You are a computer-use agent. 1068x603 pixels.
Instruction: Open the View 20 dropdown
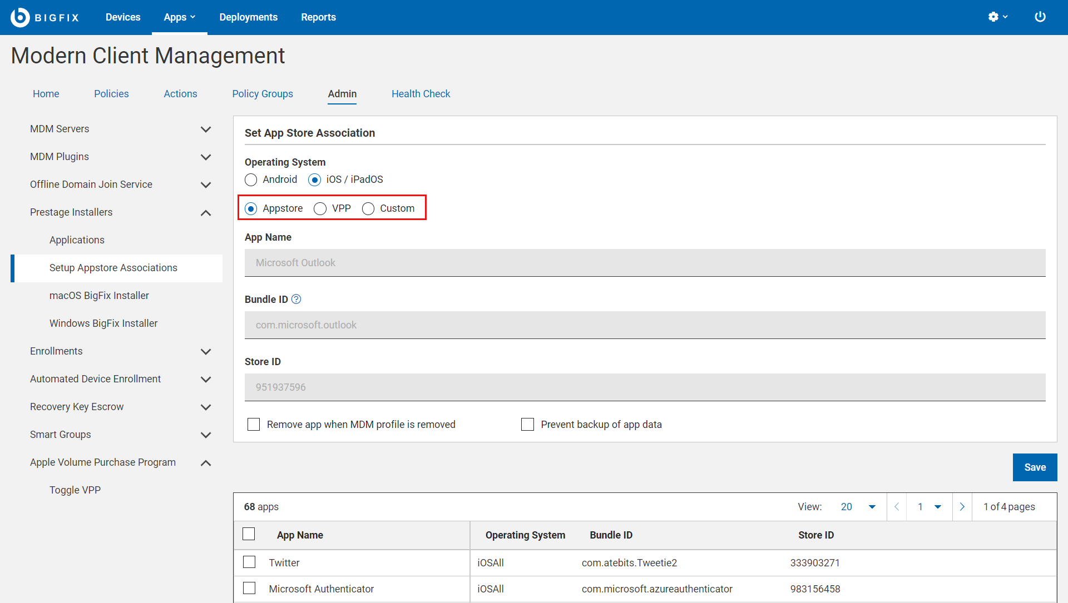[x=858, y=507]
